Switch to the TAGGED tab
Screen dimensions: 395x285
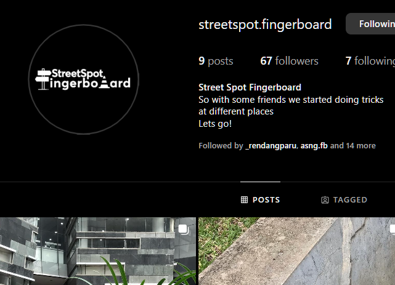click(x=344, y=200)
